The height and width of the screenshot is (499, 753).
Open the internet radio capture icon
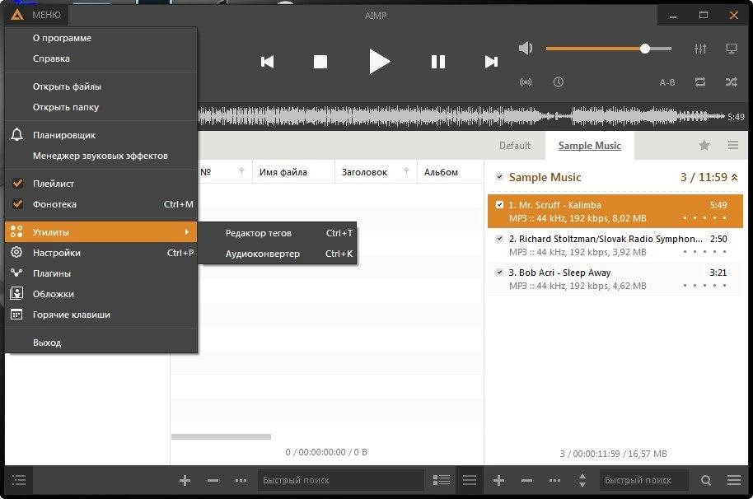(x=526, y=82)
